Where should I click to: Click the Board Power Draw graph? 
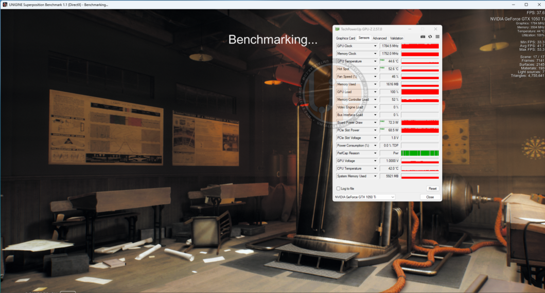pos(420,122)
